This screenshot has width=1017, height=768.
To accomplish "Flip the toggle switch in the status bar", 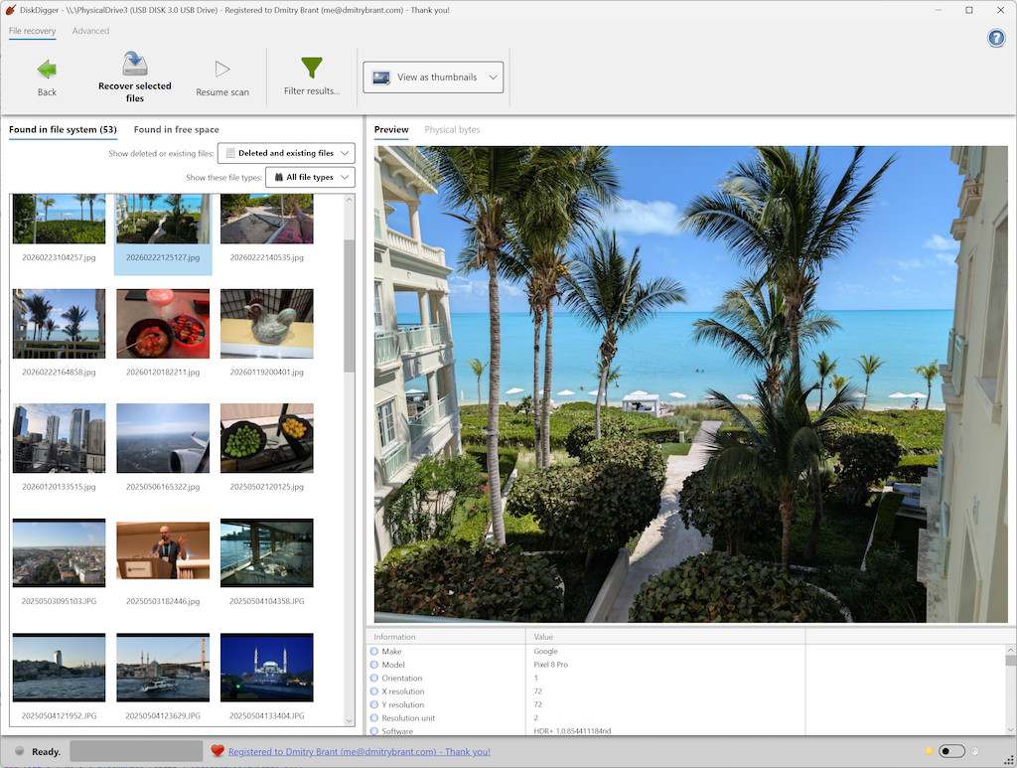I will click(x=950, y=751).
